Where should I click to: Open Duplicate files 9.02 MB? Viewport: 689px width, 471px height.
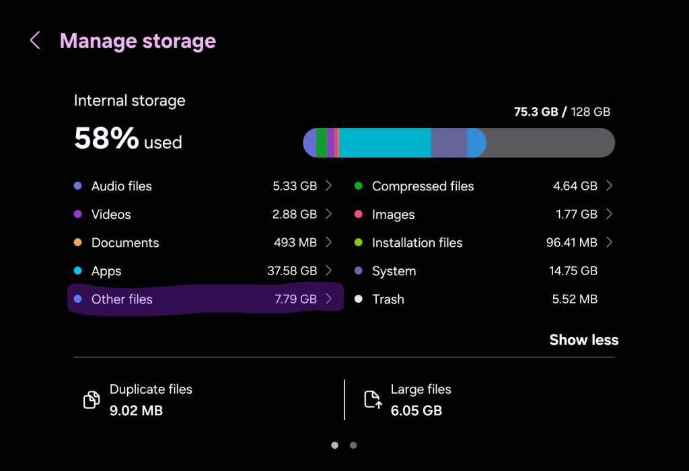coord(151,400)
